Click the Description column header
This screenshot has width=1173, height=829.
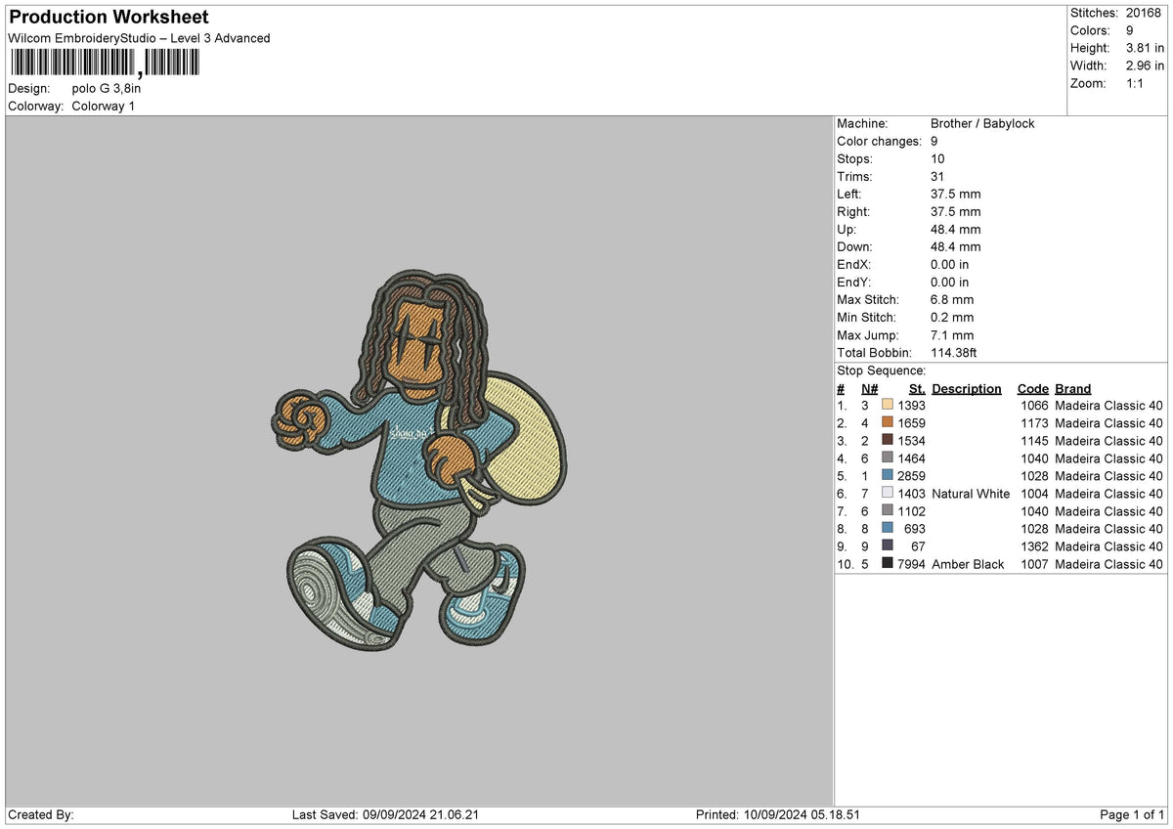tap(967, 389)
